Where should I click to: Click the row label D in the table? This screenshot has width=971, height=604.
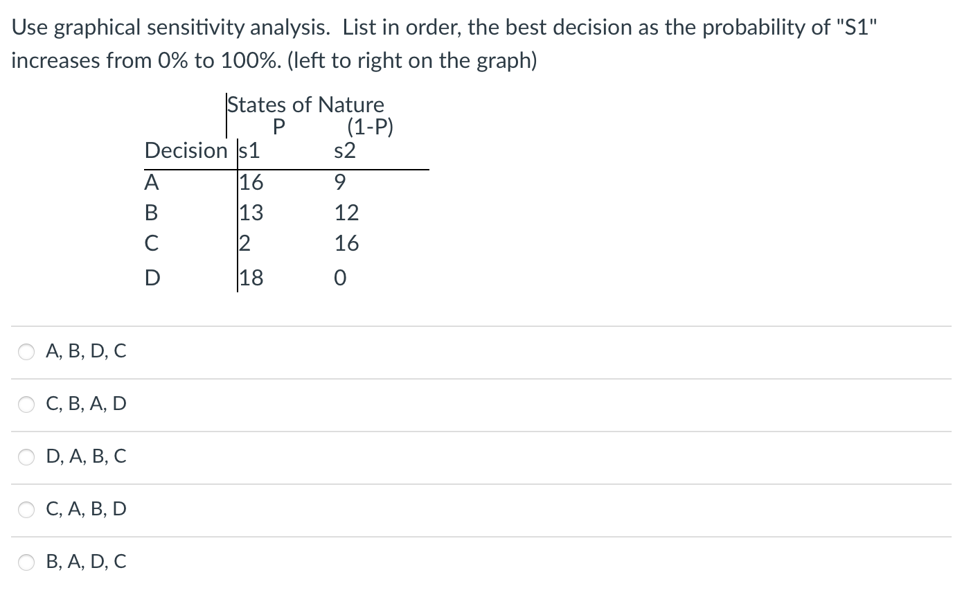tap(153, 278)
